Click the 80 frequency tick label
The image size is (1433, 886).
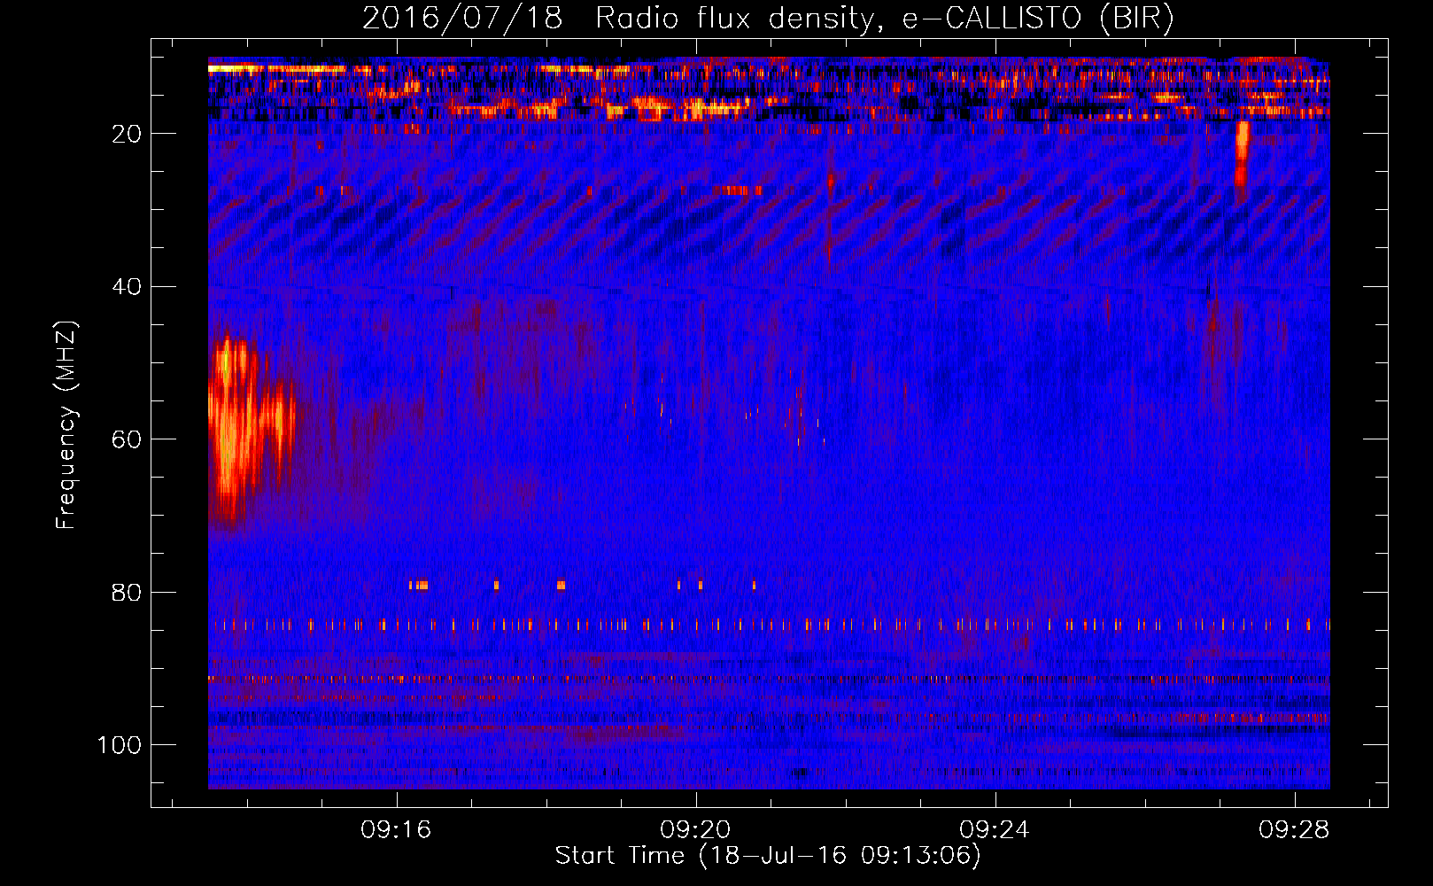coord(127,592)
